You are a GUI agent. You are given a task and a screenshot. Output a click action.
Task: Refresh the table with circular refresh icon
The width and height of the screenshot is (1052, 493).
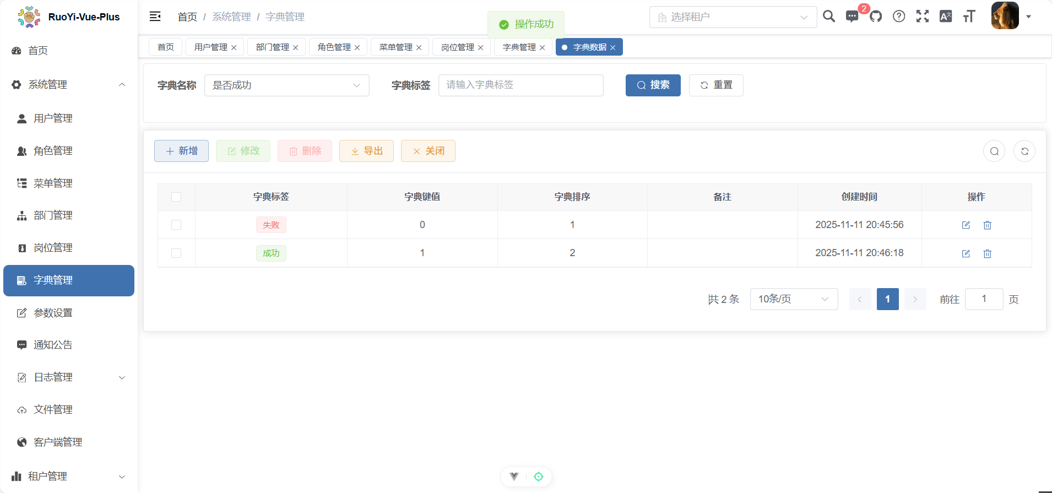[1024, 151]
